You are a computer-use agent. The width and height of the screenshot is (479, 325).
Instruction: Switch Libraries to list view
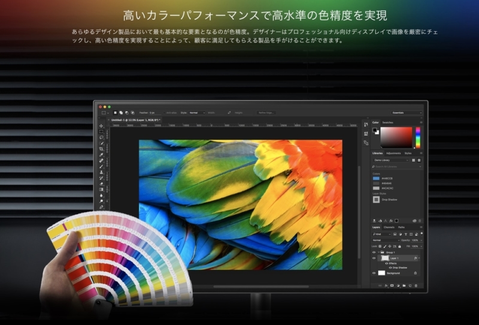click(x=419, y=160)
